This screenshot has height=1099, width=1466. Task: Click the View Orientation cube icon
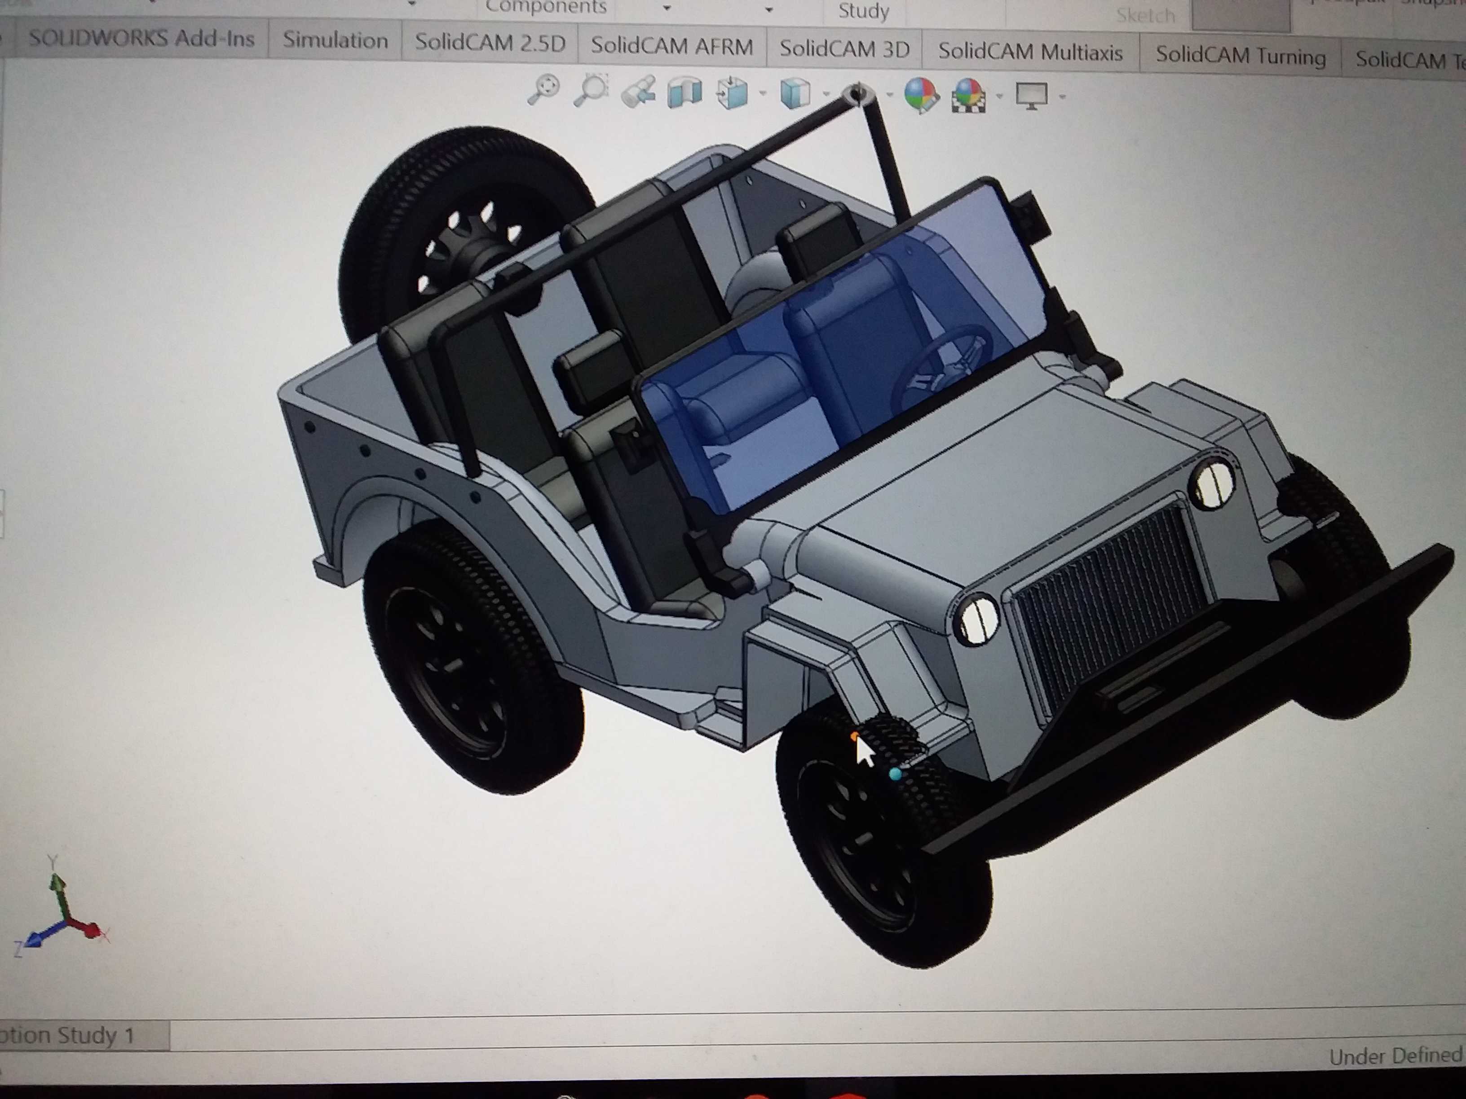click(732, 93)
